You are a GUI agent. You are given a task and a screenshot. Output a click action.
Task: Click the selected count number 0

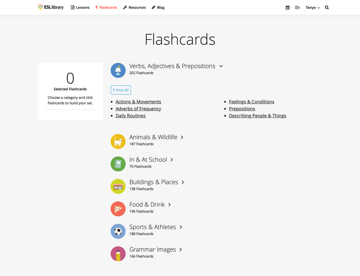point(70,78)
